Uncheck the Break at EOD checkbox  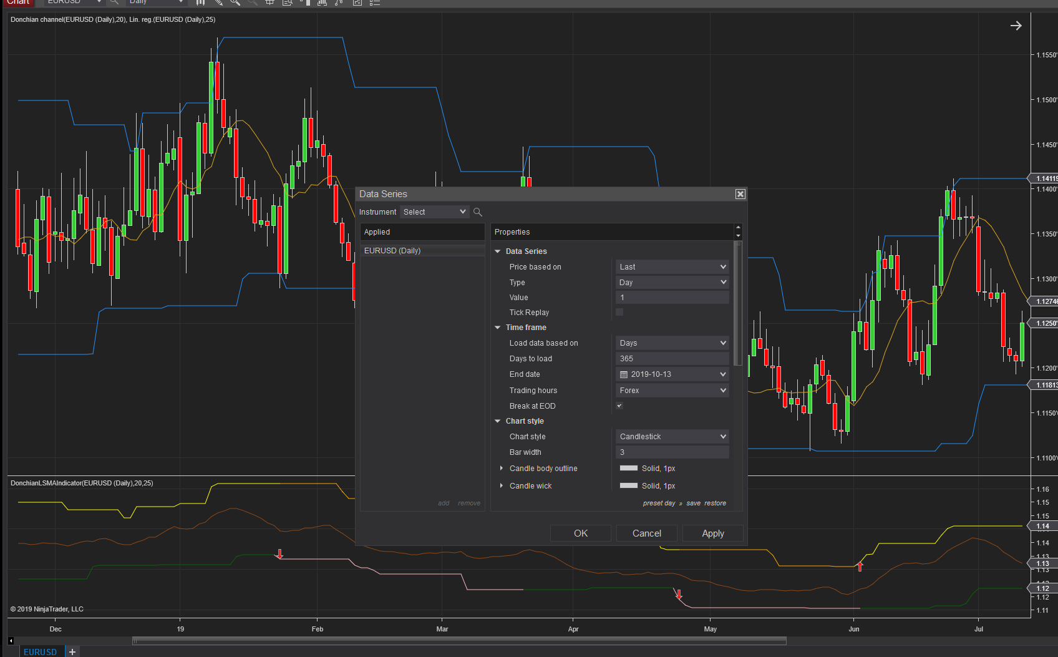tap(619, 406)
